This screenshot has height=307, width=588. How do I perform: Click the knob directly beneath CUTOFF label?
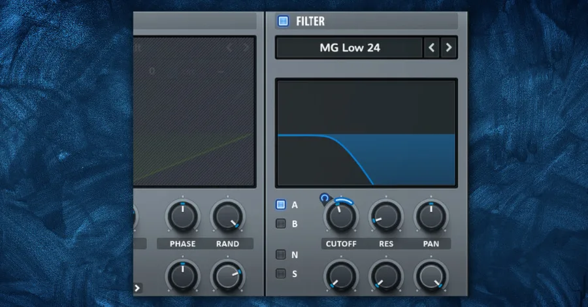[x=341, y=277]
